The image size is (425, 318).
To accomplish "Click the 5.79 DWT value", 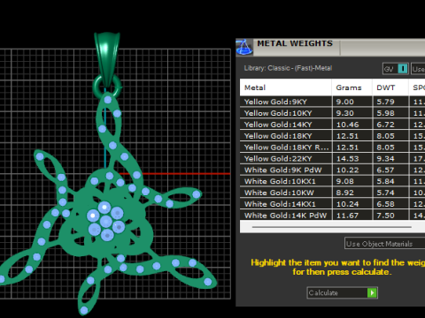I will pyautogui.click(x=385, y=102).
